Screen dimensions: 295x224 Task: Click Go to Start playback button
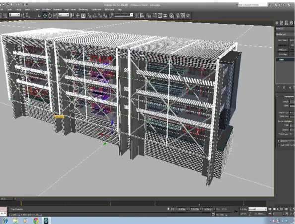tap(270, 209)
